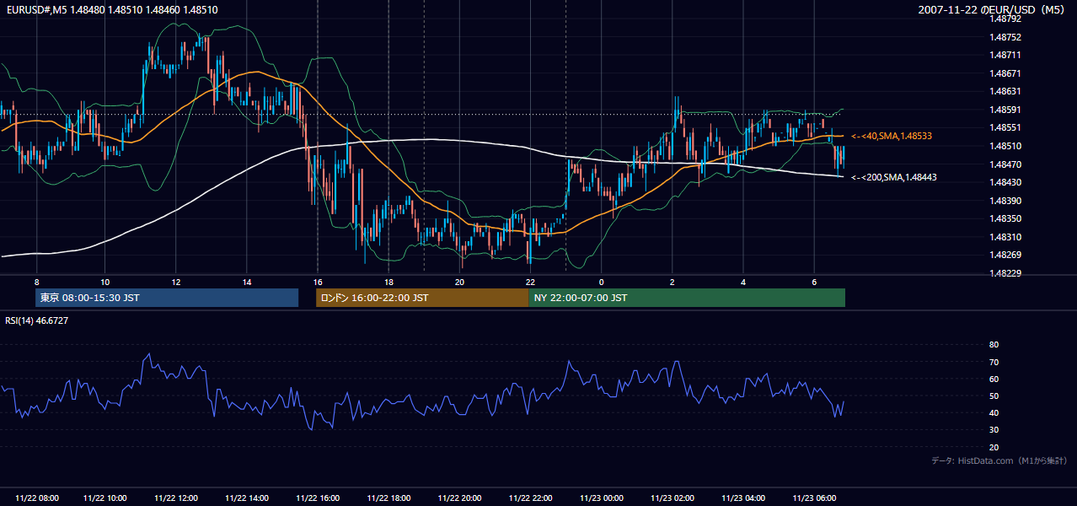This screenshot has width=1077, height=506.
Task: Click hour tick 22 under the price chart
Action: coord(530,281)
